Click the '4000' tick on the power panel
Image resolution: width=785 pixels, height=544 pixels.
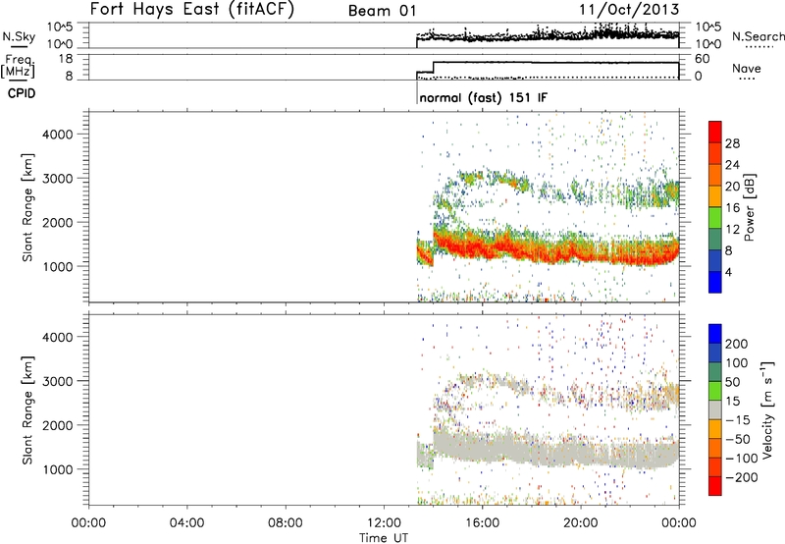tap(58, 135)
